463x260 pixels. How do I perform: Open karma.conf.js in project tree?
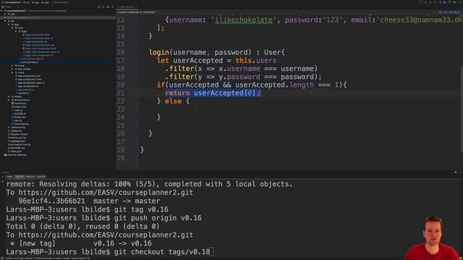click(17, 138)
